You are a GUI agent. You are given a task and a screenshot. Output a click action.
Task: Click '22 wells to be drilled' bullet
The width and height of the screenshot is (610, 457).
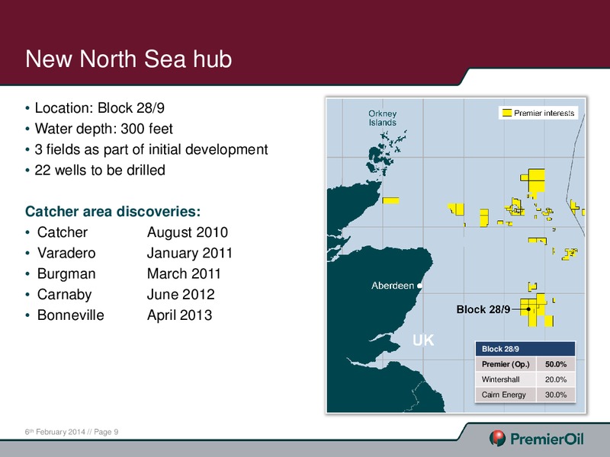coord(100,170)
